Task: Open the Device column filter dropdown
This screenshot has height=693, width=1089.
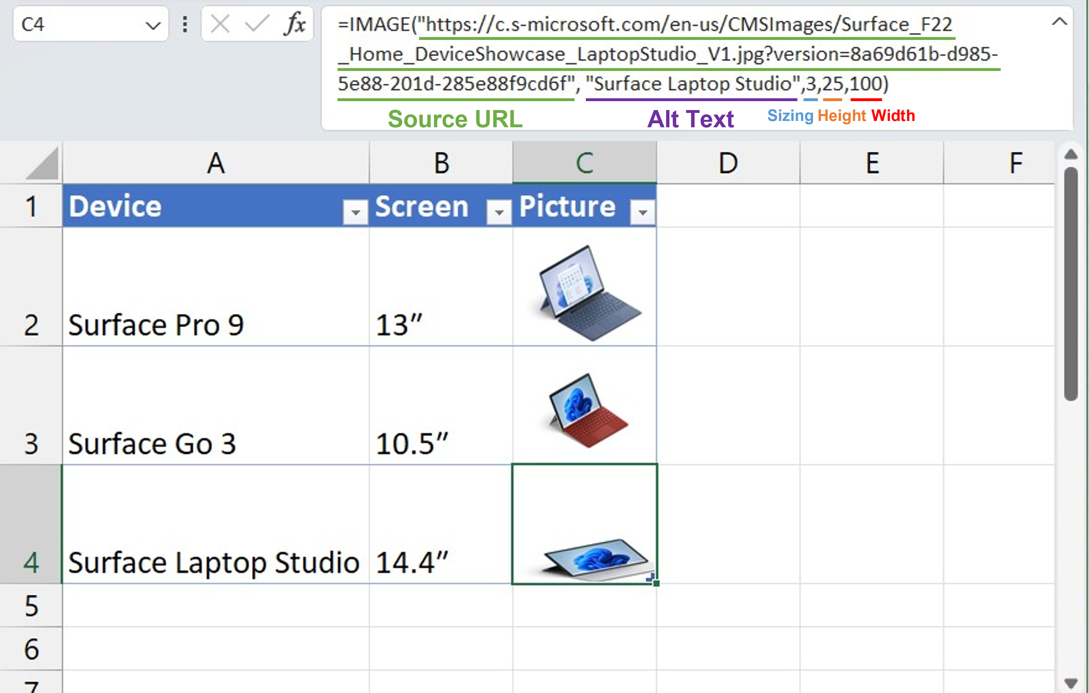Action: point(356,212)
